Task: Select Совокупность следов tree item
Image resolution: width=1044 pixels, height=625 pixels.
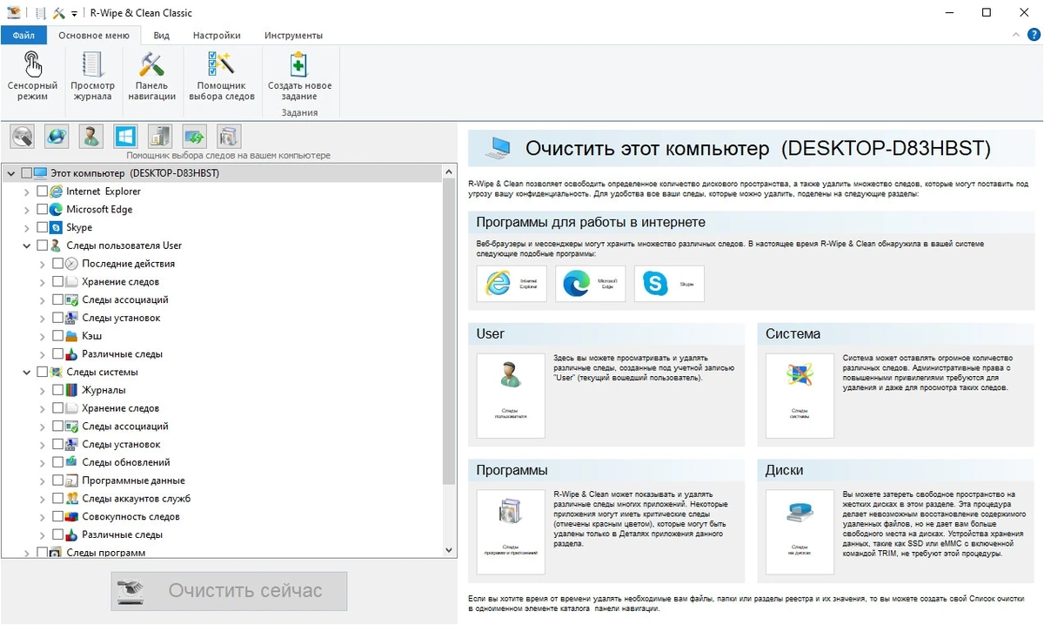Action: point(131,517)
